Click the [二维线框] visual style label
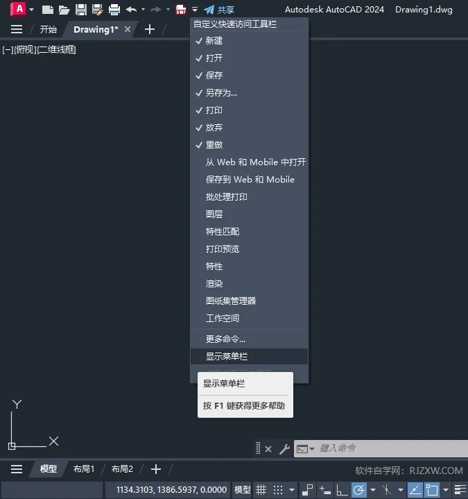 click(x=57, y=50)
